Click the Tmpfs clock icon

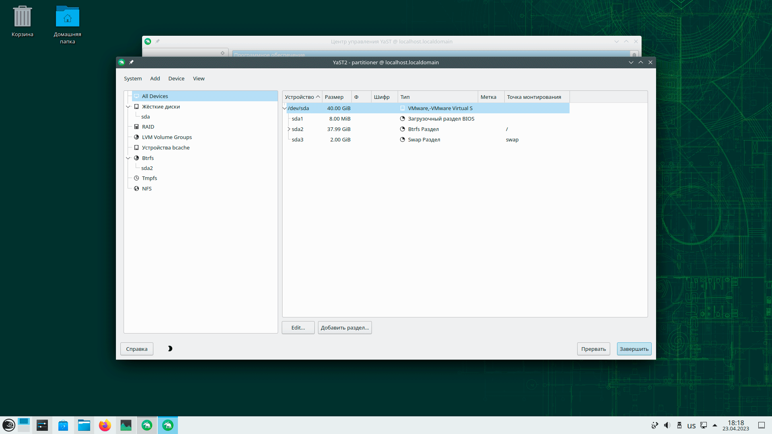(136, 178)
